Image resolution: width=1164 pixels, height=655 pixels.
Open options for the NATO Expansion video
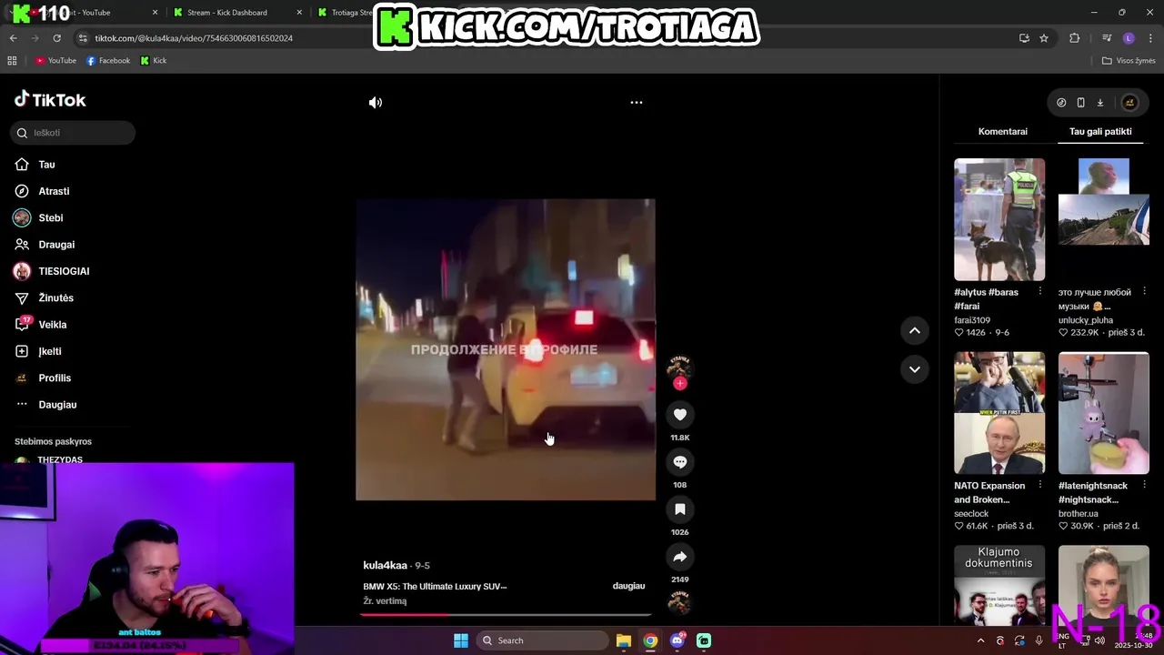[1040, 485]
